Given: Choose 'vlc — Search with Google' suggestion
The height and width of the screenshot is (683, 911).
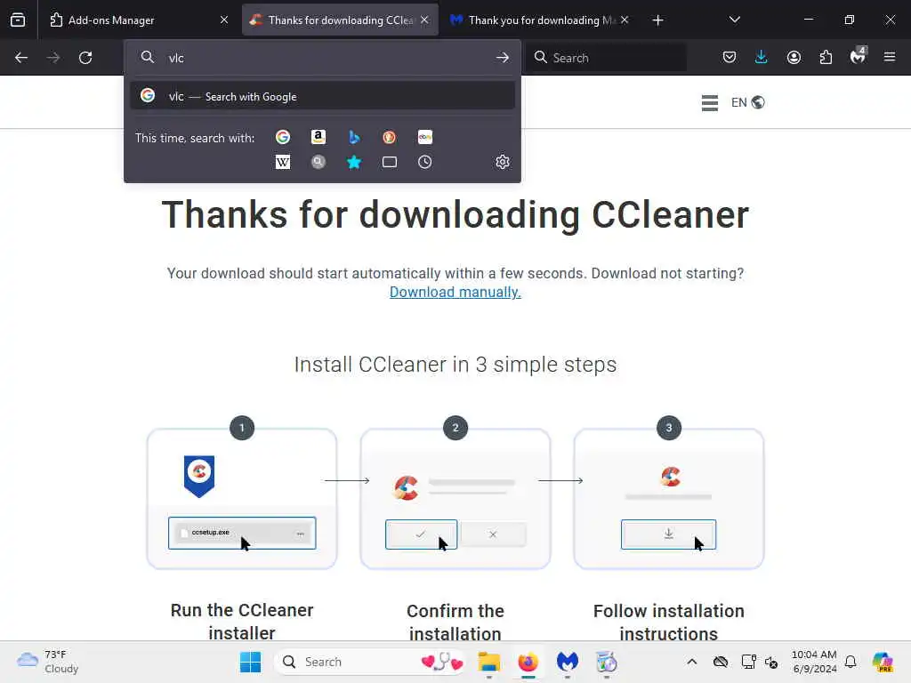Looking at the screenshot, I should (322, 96).
